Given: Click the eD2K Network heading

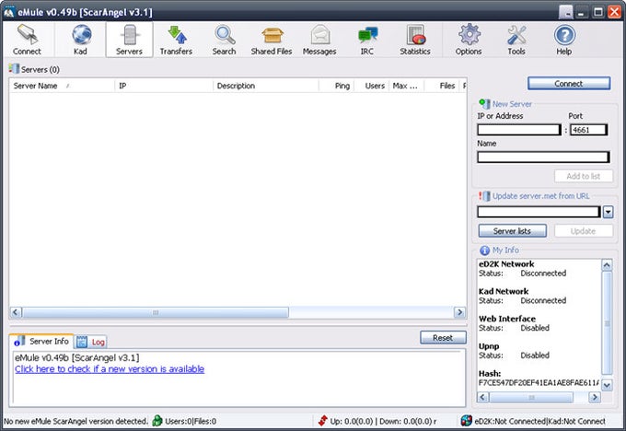Looking at the screenshot, I should pos(506,264).
